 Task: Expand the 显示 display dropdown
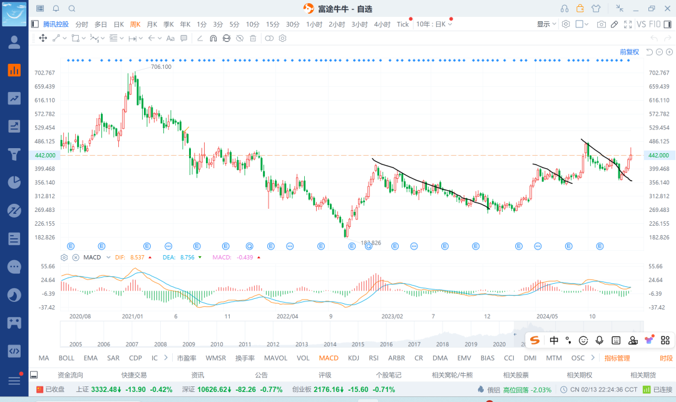click(x=546, y=24)
